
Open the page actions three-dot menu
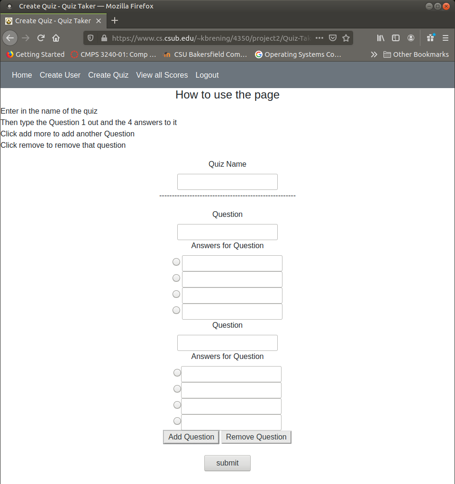(x=319, y=38)
